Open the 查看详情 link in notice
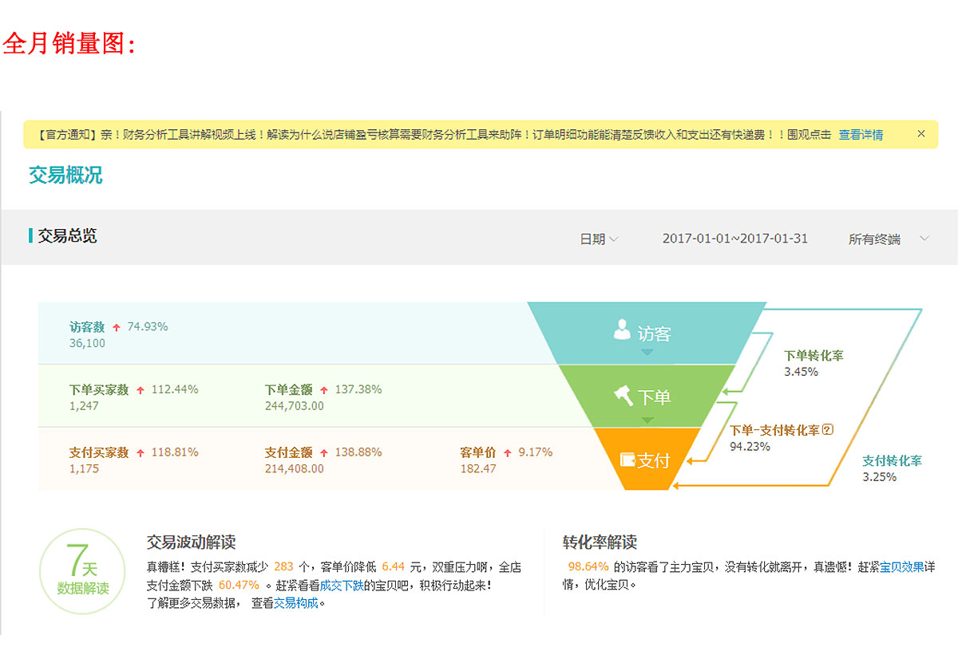This screenshot has height=651, width=958. 861,135
